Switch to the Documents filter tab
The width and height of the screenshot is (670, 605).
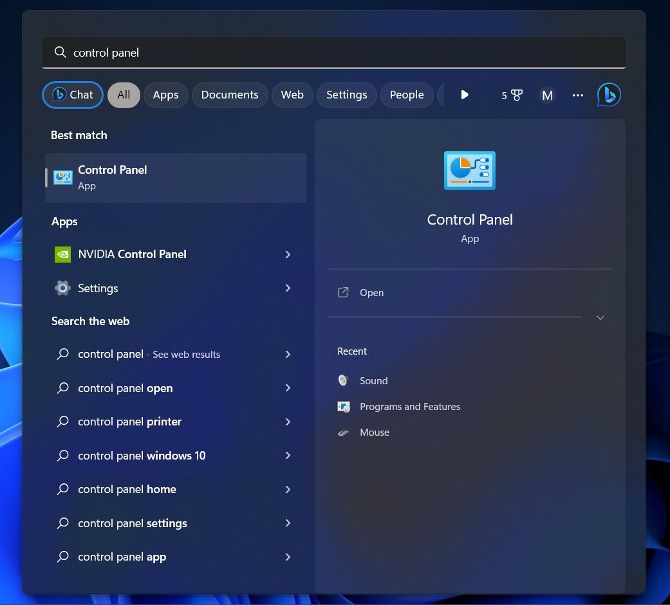click(x=230, y=95)
